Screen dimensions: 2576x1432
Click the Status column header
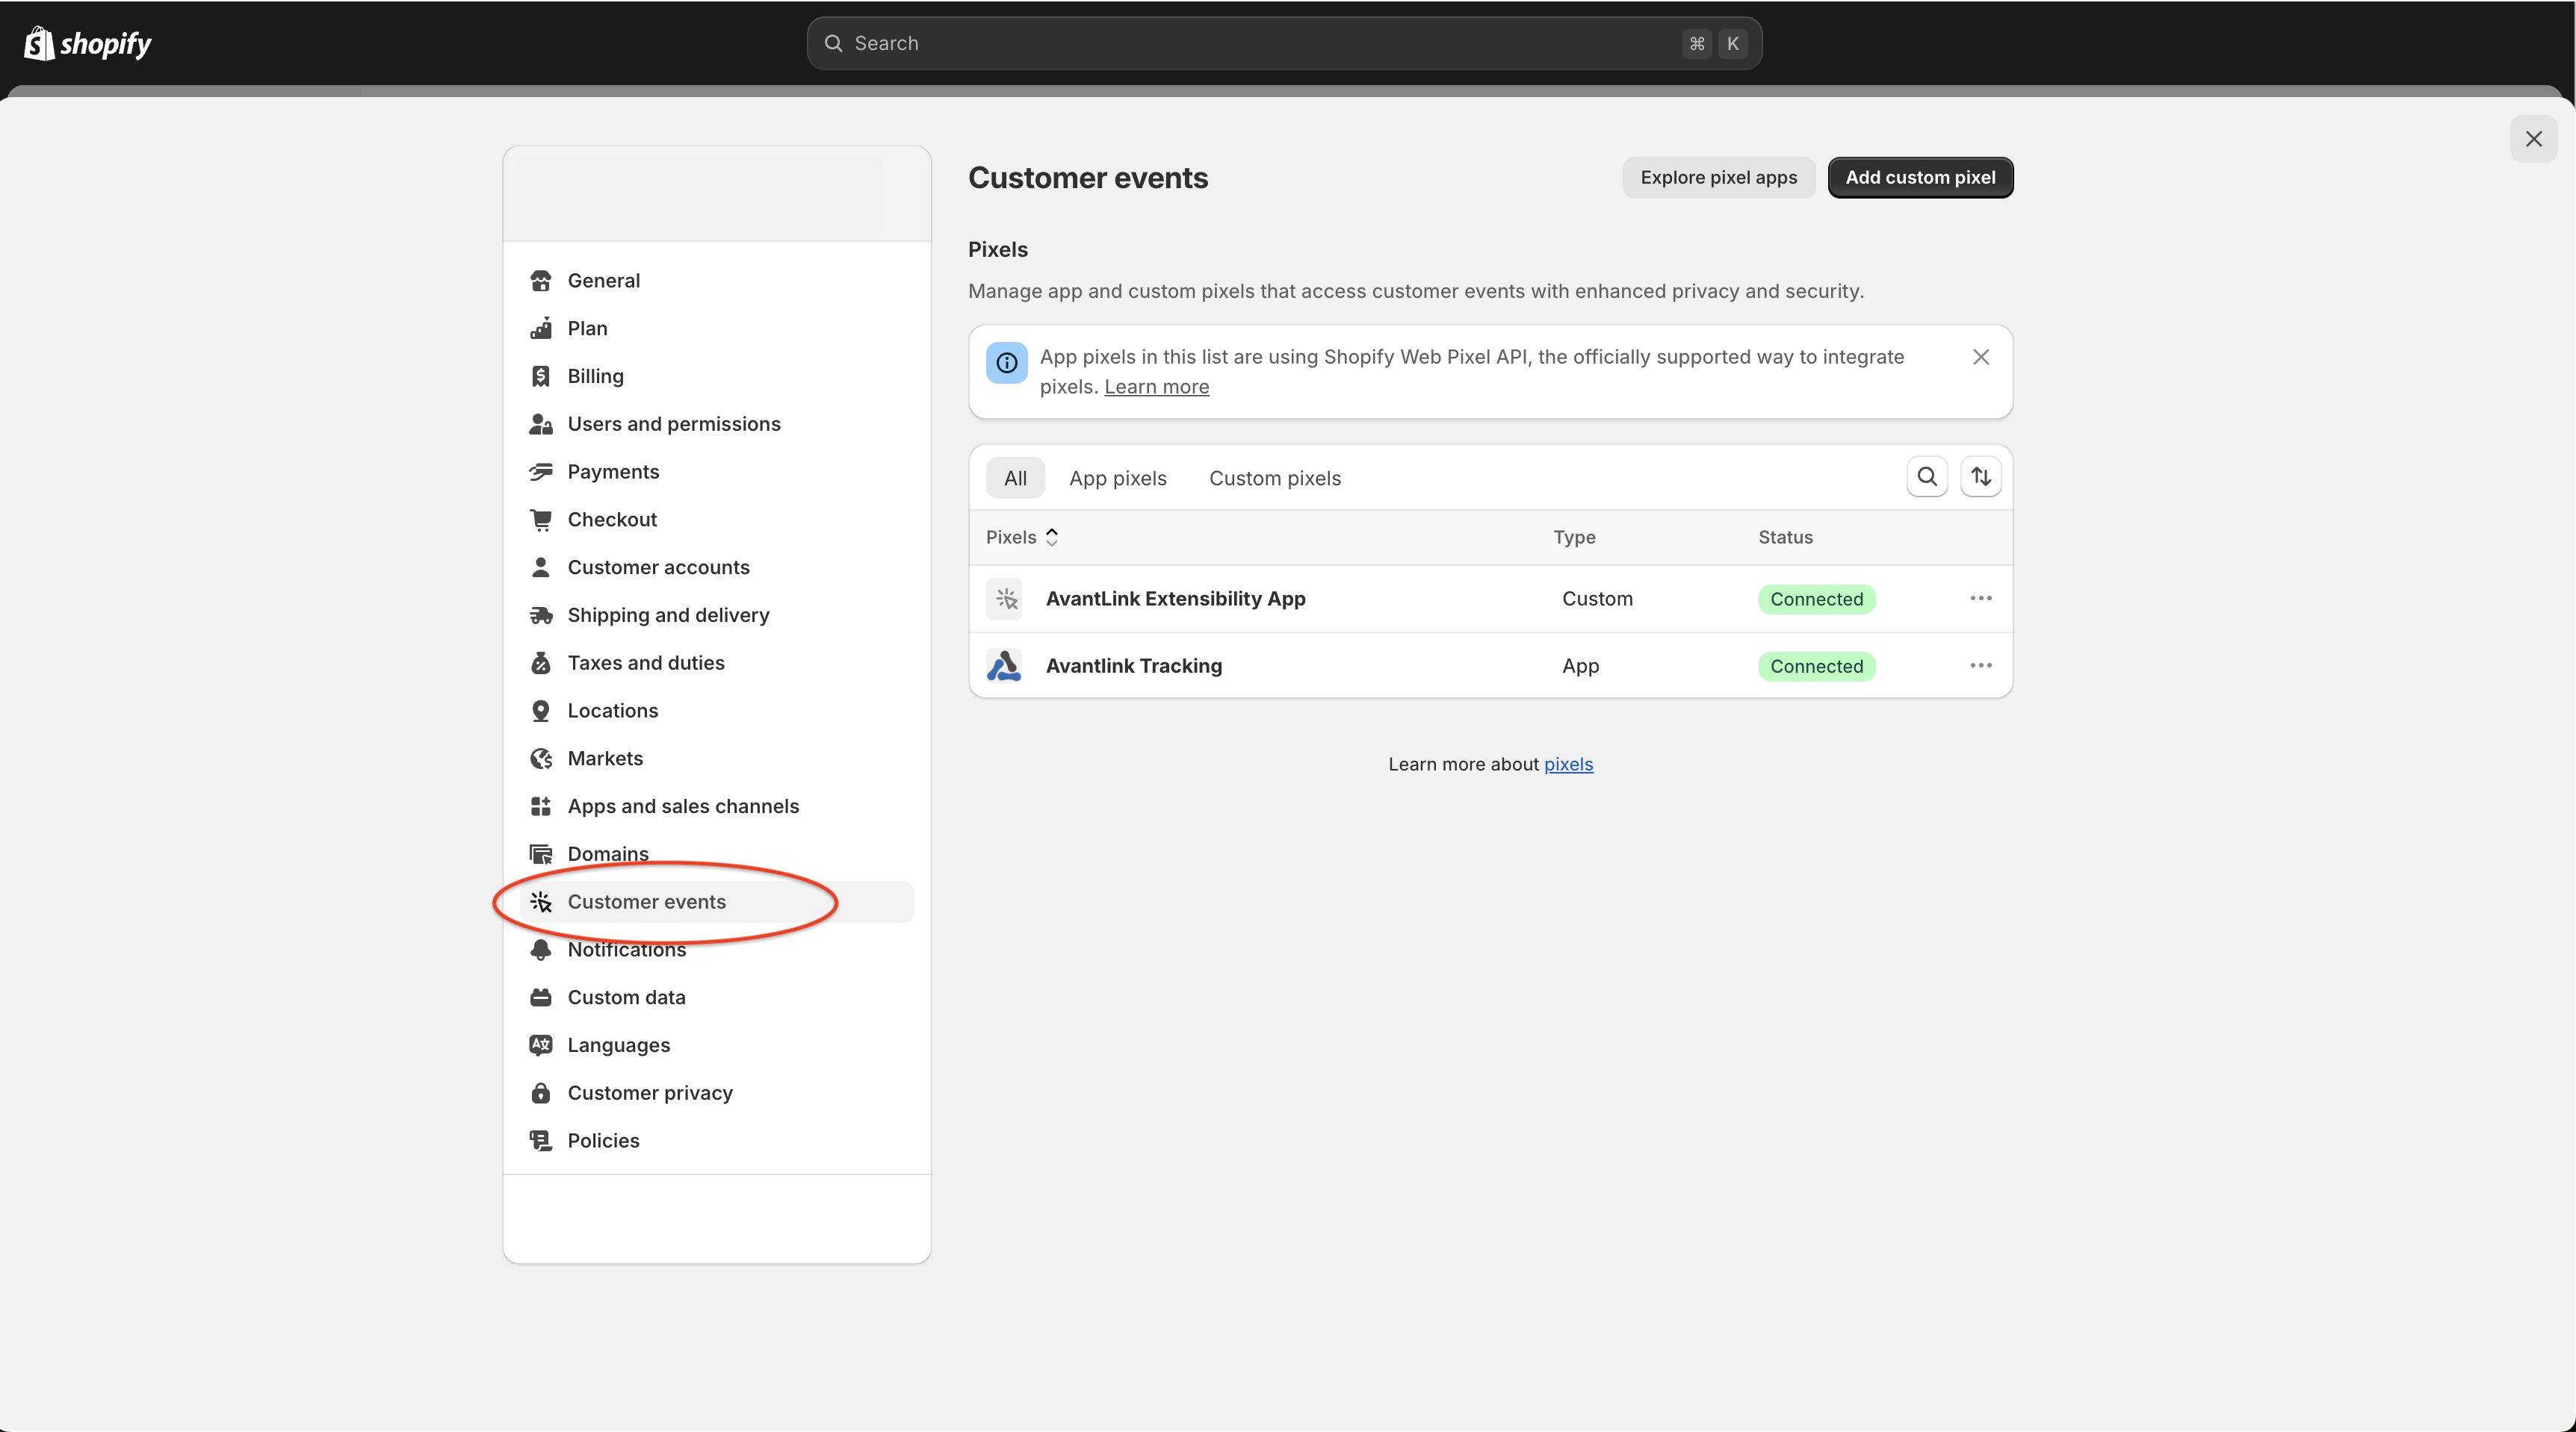[x=1785, y=538]
